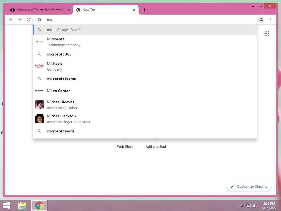The image size is (281, 211).
Task: Click the Chrome taskbar icon
Action: (39, 206)
